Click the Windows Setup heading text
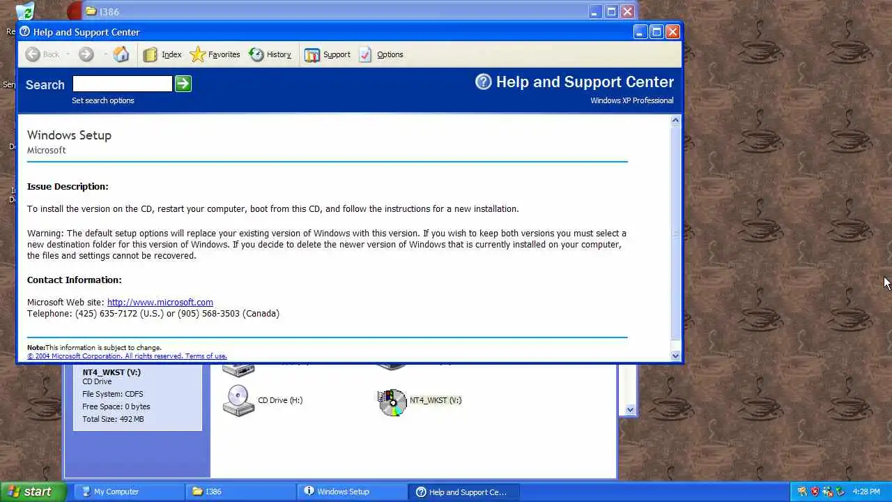 [69, 135]
